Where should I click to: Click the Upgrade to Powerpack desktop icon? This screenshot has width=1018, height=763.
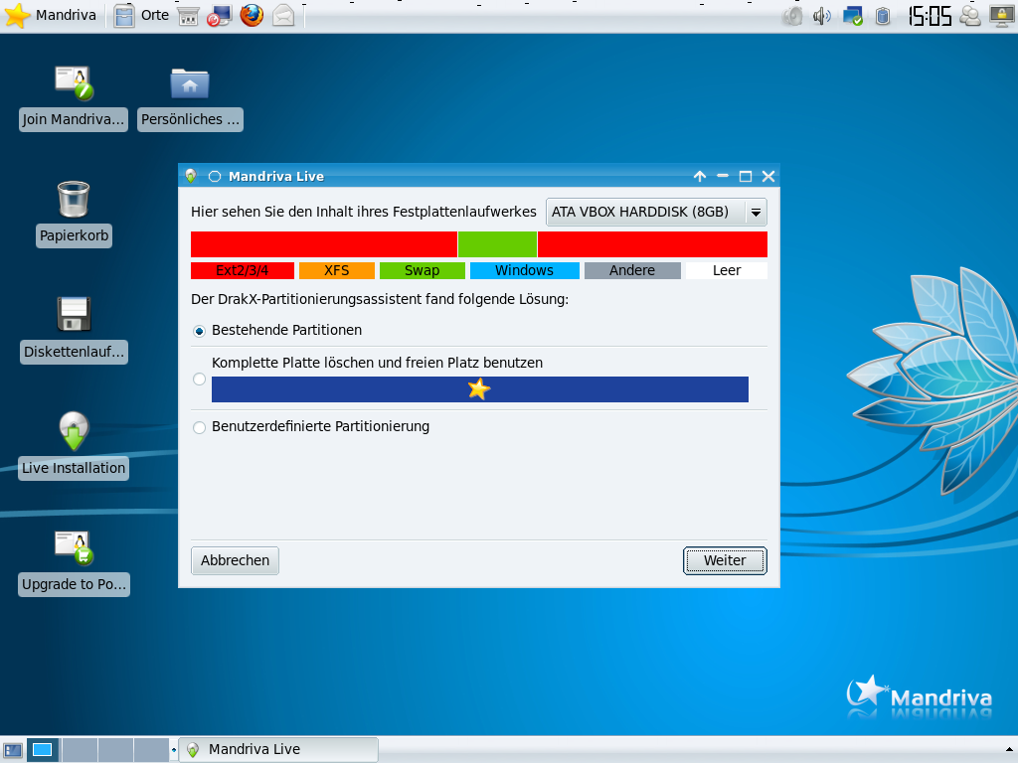(x=73, y=551)
